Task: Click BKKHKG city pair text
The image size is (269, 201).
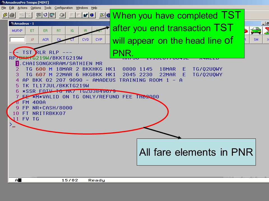Action: (92, 69)
